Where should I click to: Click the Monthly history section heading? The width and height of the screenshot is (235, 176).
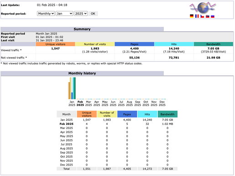[x=82, y=73]
